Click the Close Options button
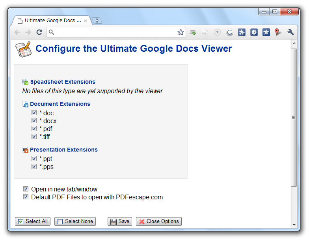The width and height of the screenshot is (309, 240). coord(159,221)
